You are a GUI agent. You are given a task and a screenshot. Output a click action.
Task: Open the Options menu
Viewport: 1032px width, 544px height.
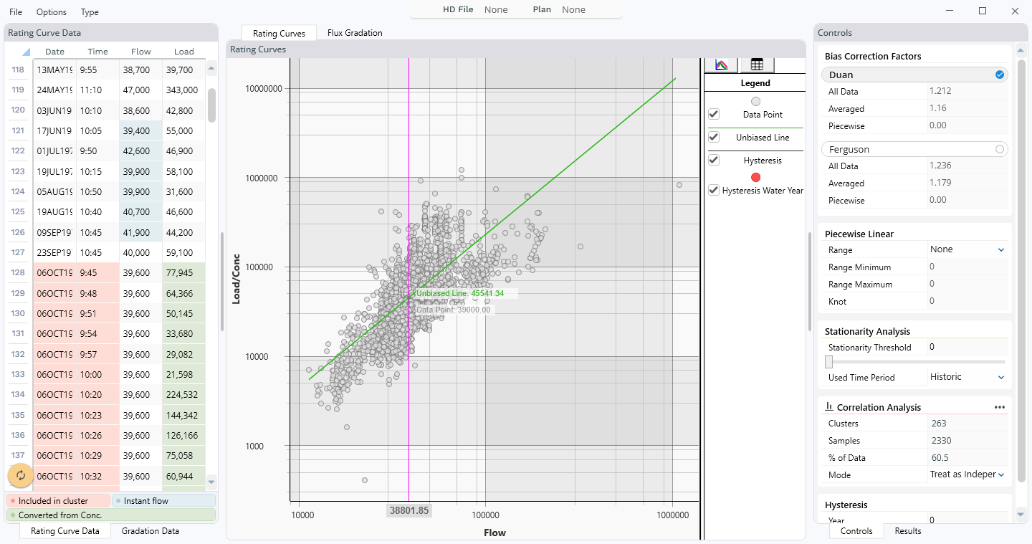click(52, 12)
